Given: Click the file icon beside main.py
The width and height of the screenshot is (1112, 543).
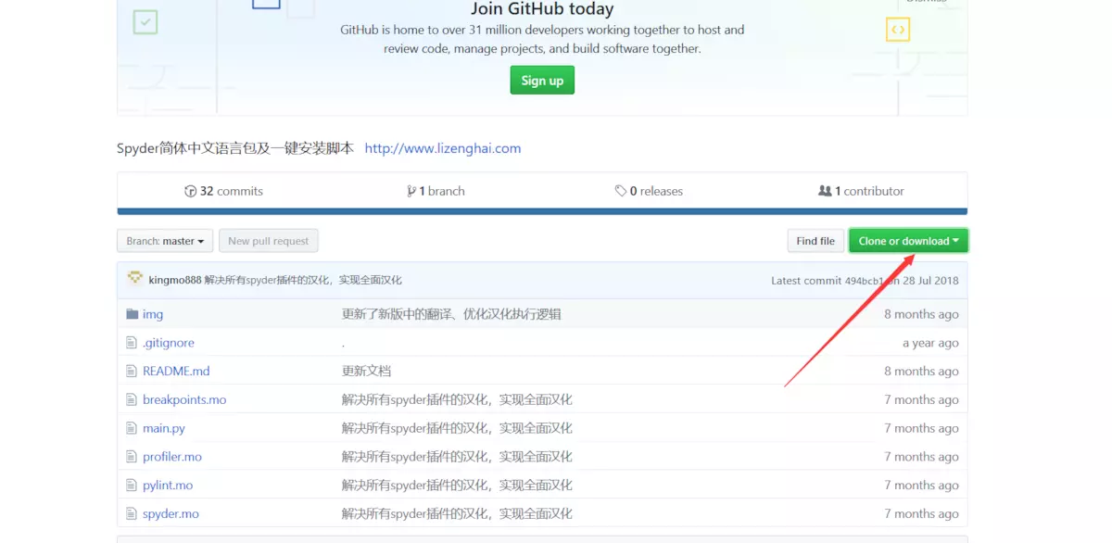Looking at the screenshot, I should point(132,428).
